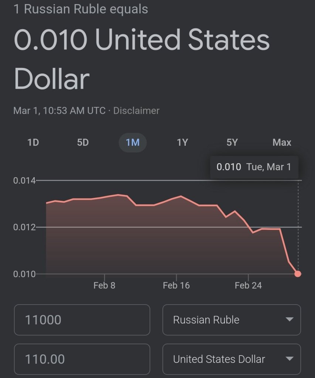The image size is (315, 378).
Task: Click the Feb 8 date axis label
Action: 105,285
